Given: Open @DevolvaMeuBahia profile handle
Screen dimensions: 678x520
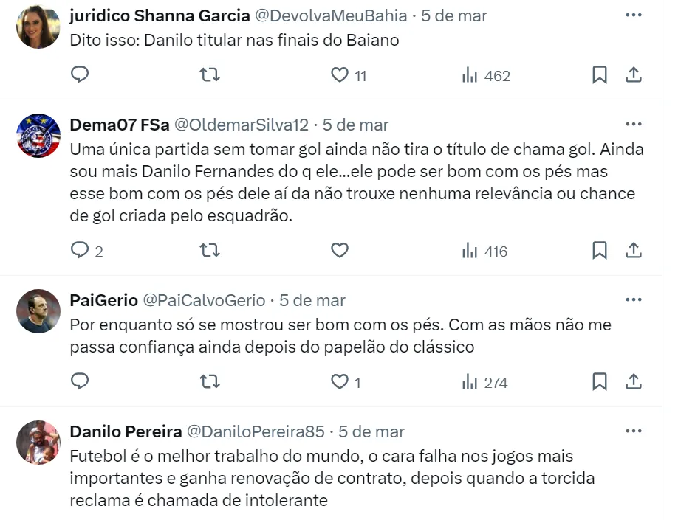Looking at the screenshot, I should tap(330, 15).
